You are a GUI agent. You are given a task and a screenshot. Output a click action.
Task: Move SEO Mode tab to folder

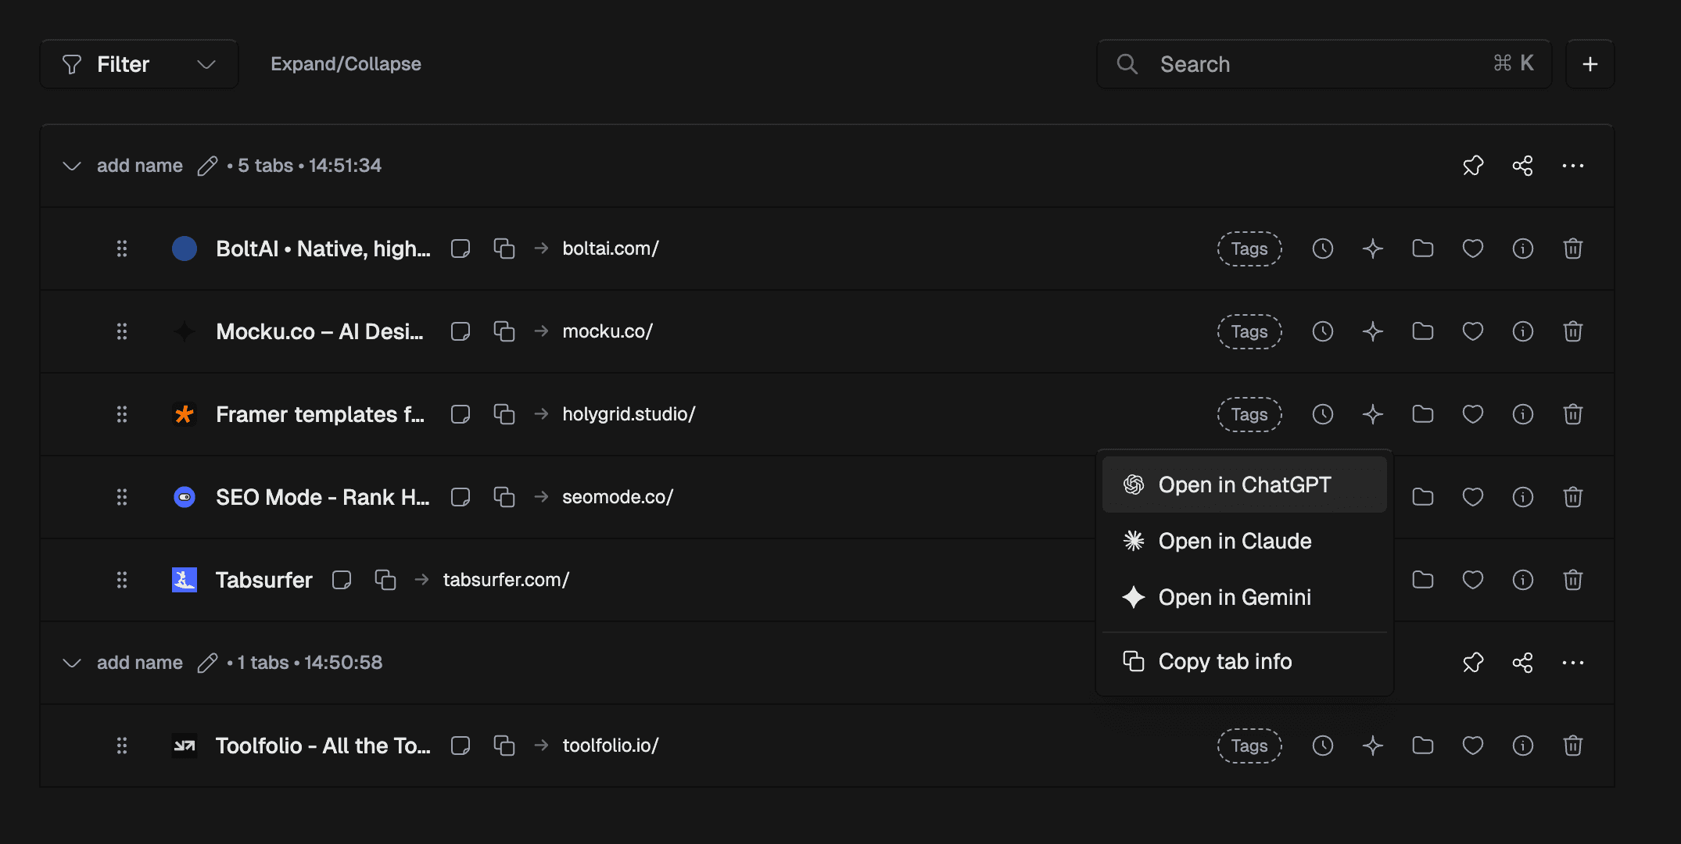click(x=1423, y=497)
